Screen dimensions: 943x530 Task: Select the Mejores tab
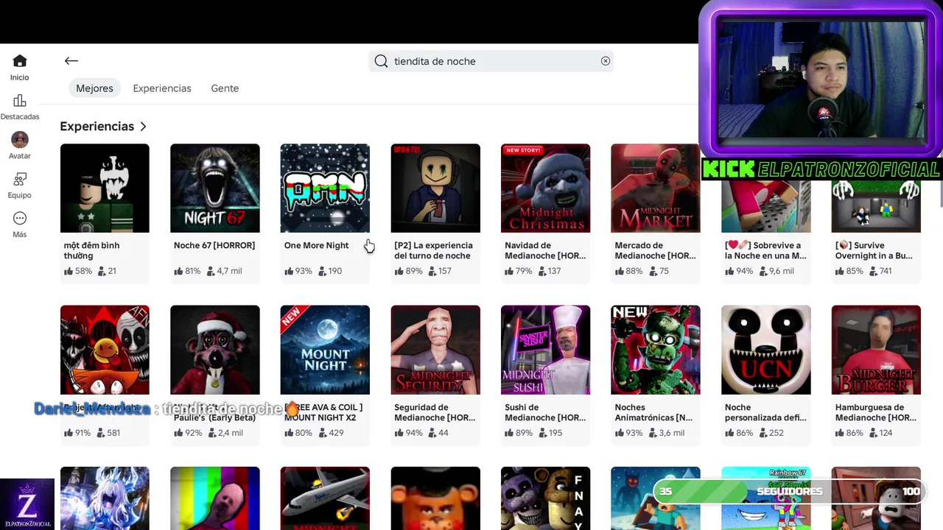(x=94, y=88)
